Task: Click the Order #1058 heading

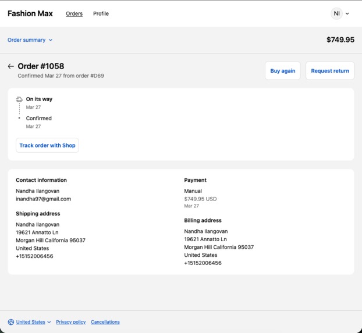Action: pos(41,66)
